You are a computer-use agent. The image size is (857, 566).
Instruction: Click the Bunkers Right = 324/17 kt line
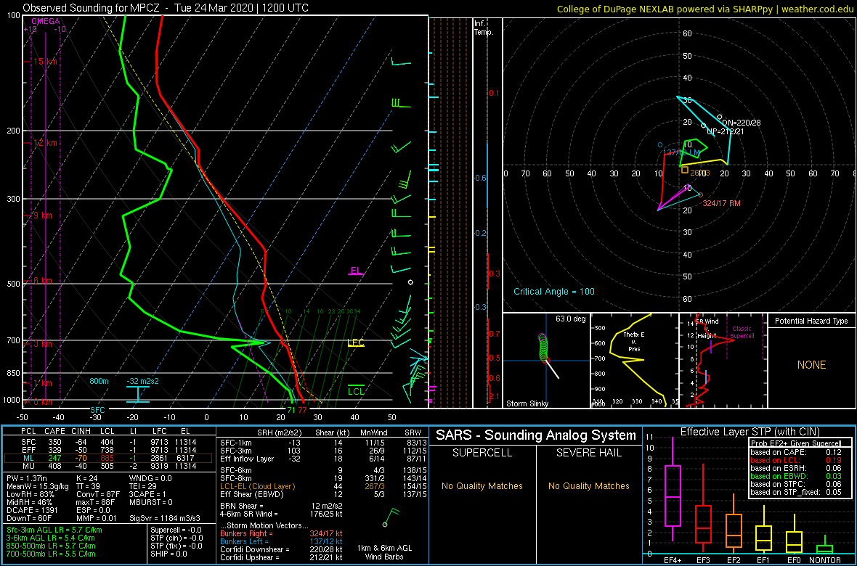tap(281, 534)
